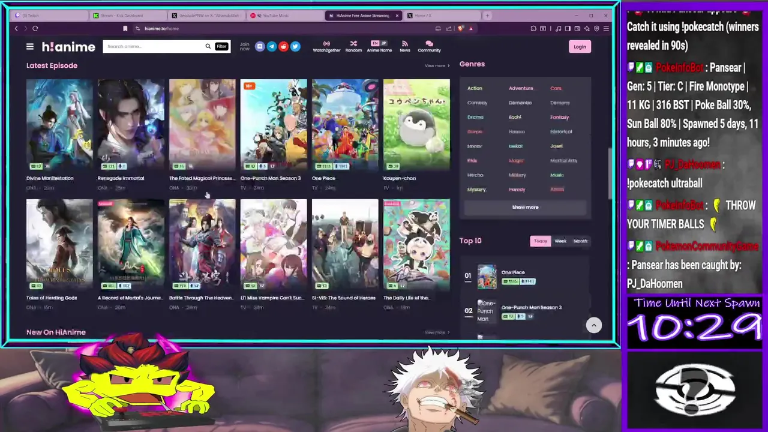This screenshot has height=432, width=768.
Task: Open the Divine Manifestation poster
Action: 59,124
